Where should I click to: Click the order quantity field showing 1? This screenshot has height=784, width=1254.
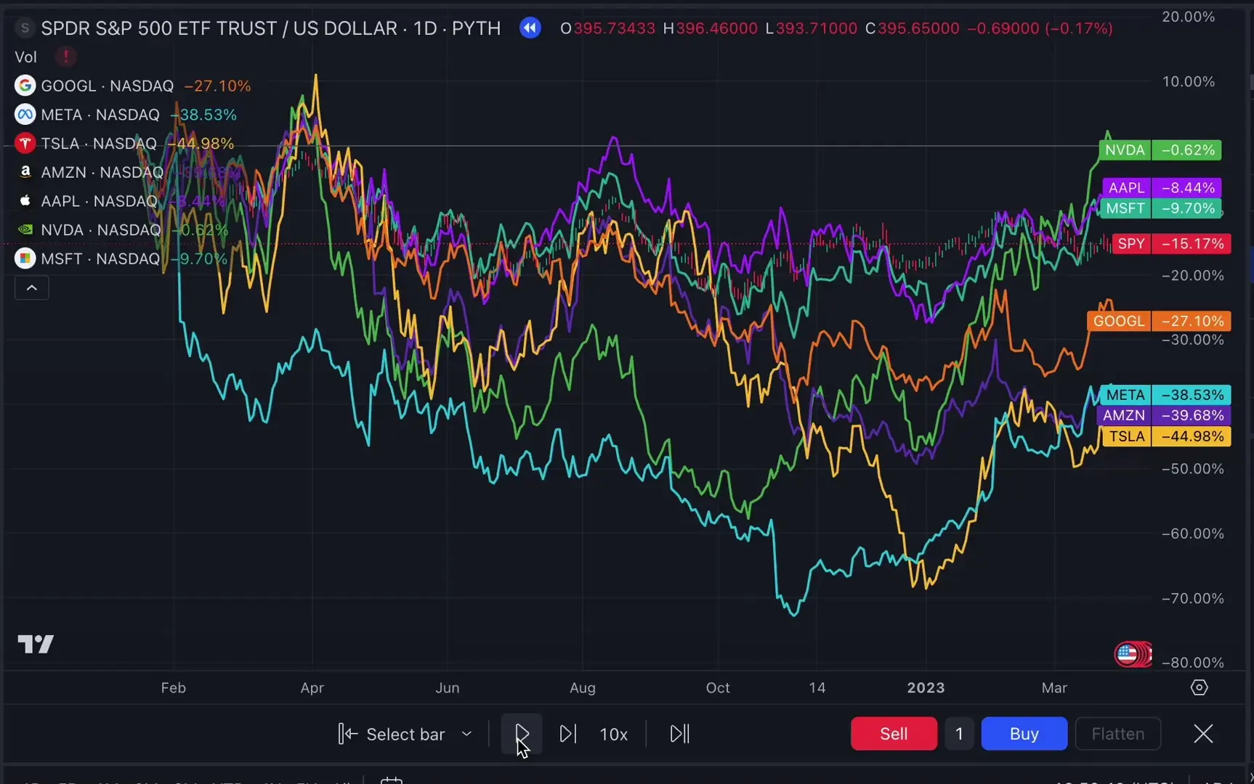[958, 733]
